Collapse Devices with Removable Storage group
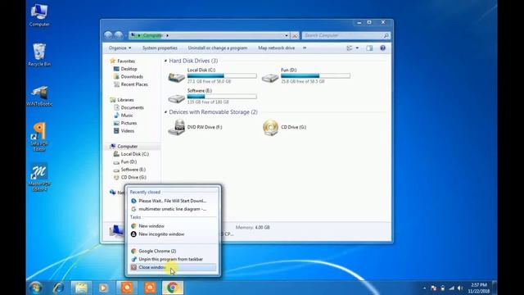This screenshot has width=524, height=295. pyautogui.click(x=165, y=112)
